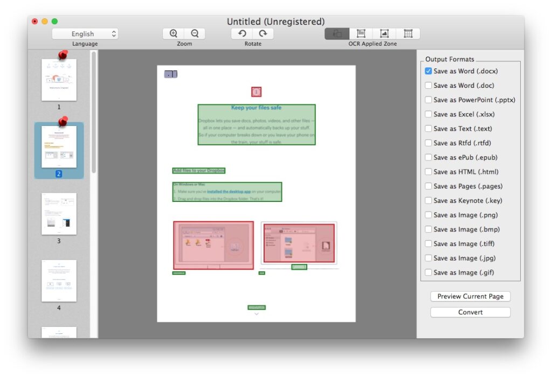
Task: Open the English language dropdown
Action: [85, 34]
